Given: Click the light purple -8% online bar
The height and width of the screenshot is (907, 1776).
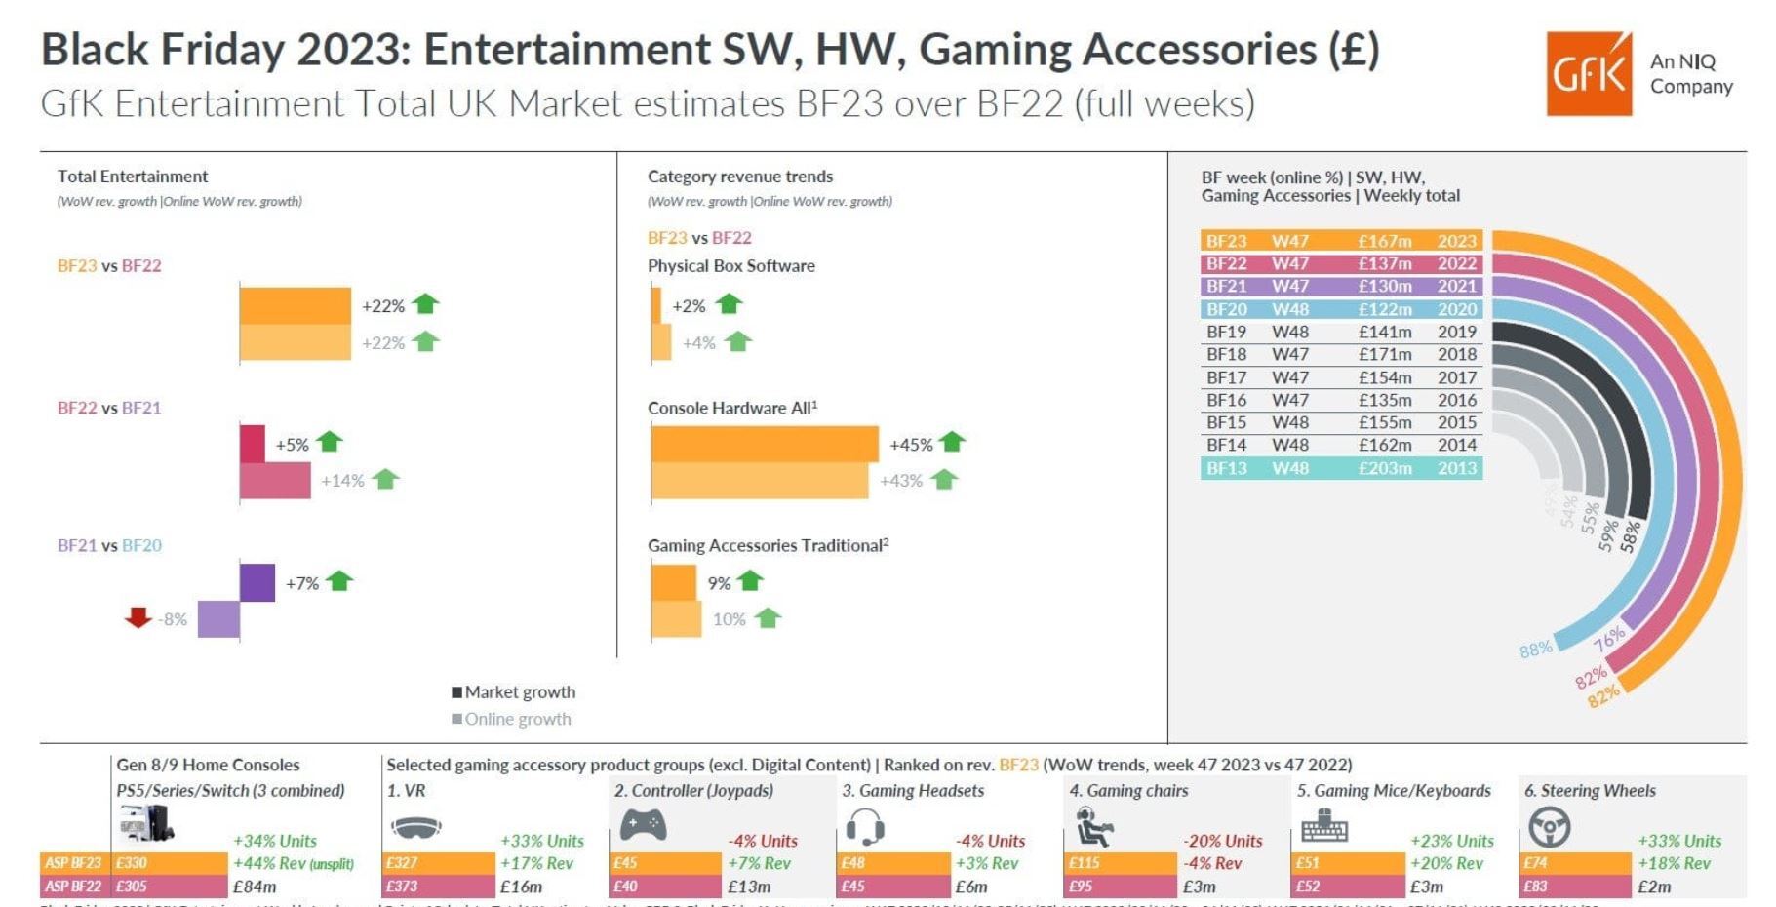Looking at the screenshot, I should point(218,619).
